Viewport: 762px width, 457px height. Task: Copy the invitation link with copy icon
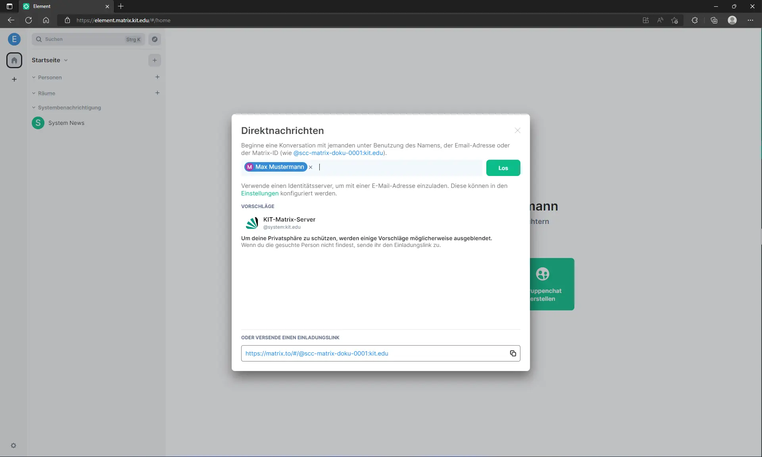[512, 353]
